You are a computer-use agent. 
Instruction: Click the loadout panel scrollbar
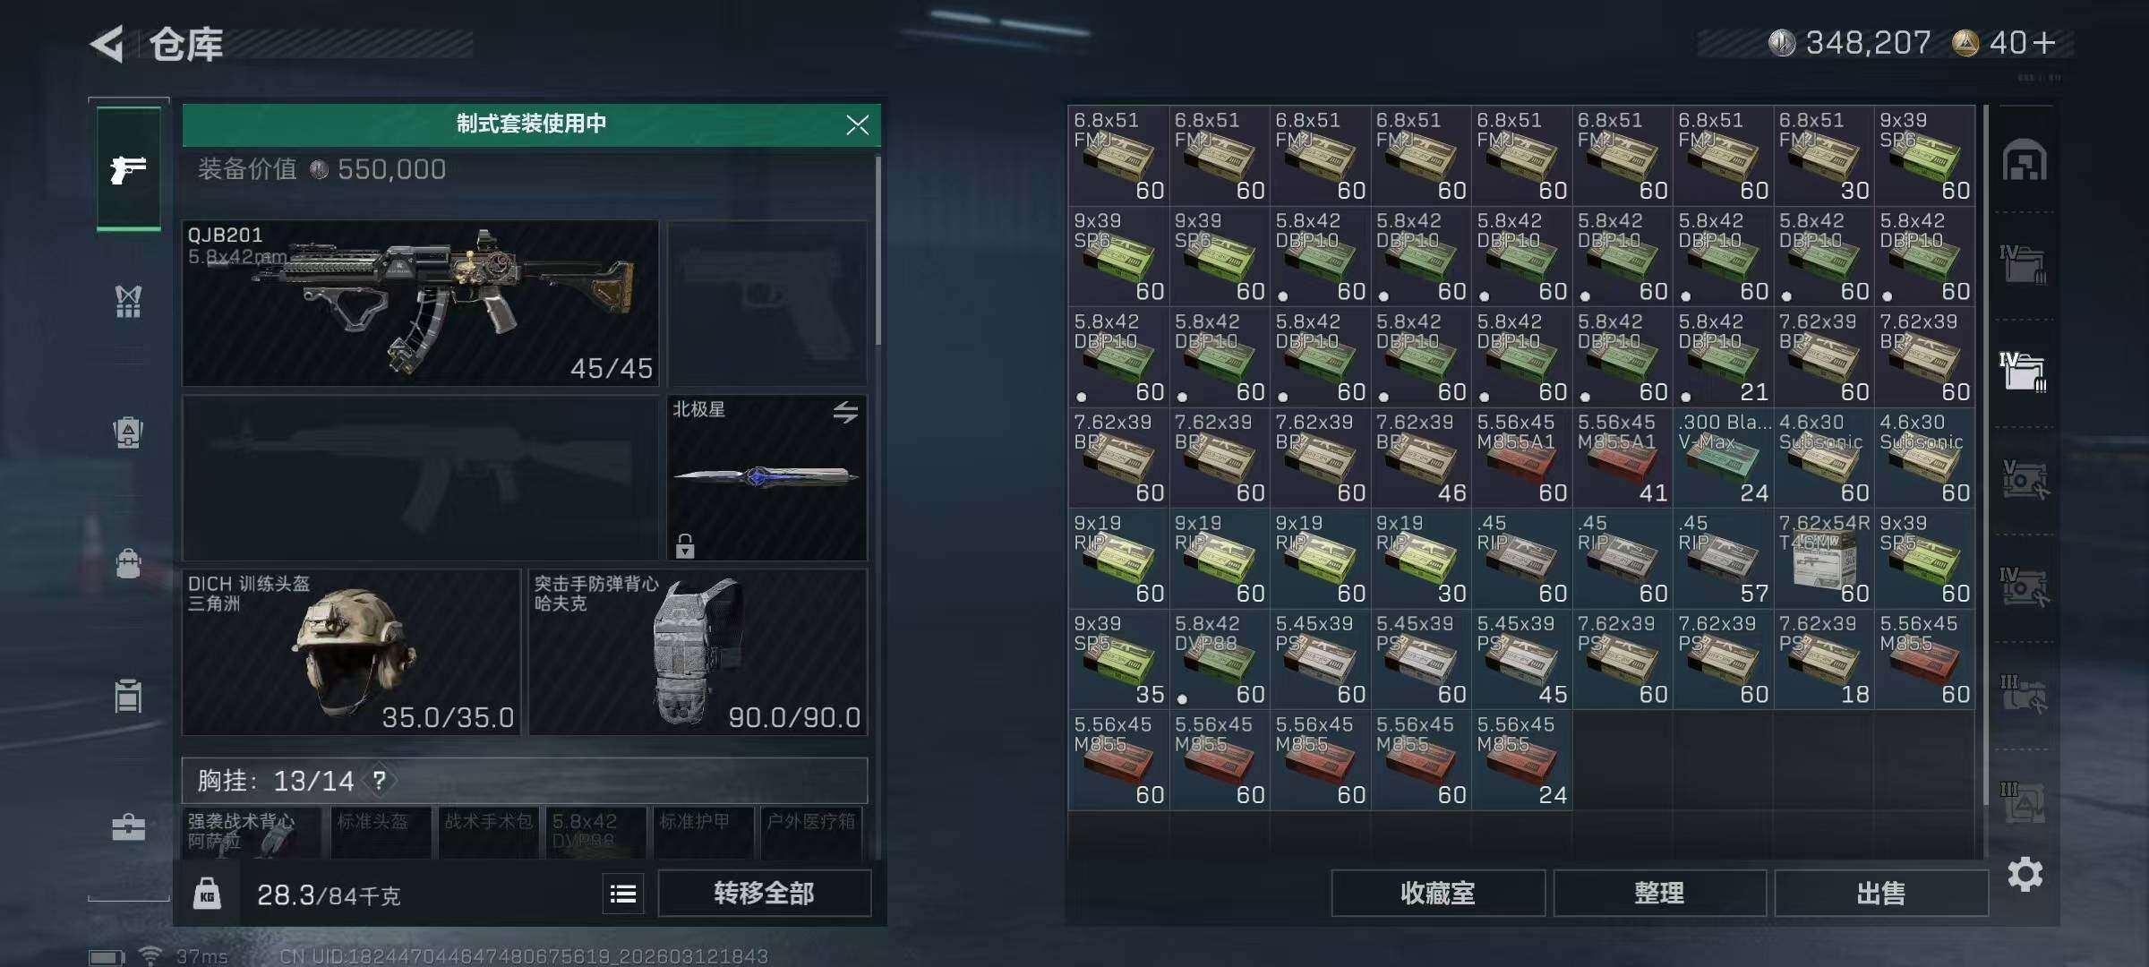(878, 251)
